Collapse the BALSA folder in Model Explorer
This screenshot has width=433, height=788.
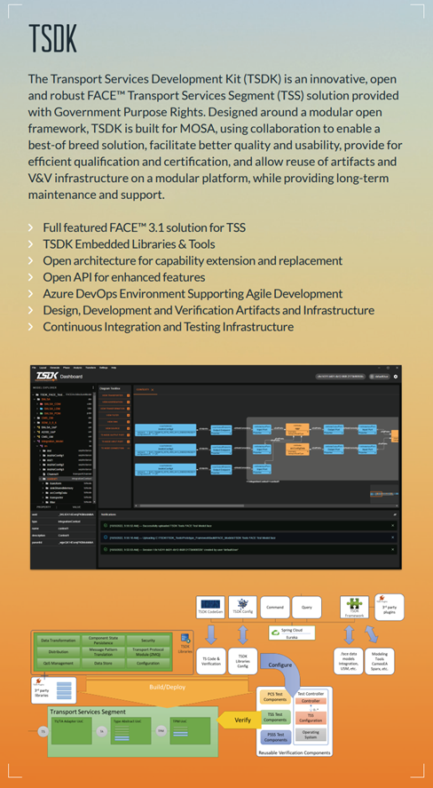(34, 399)
